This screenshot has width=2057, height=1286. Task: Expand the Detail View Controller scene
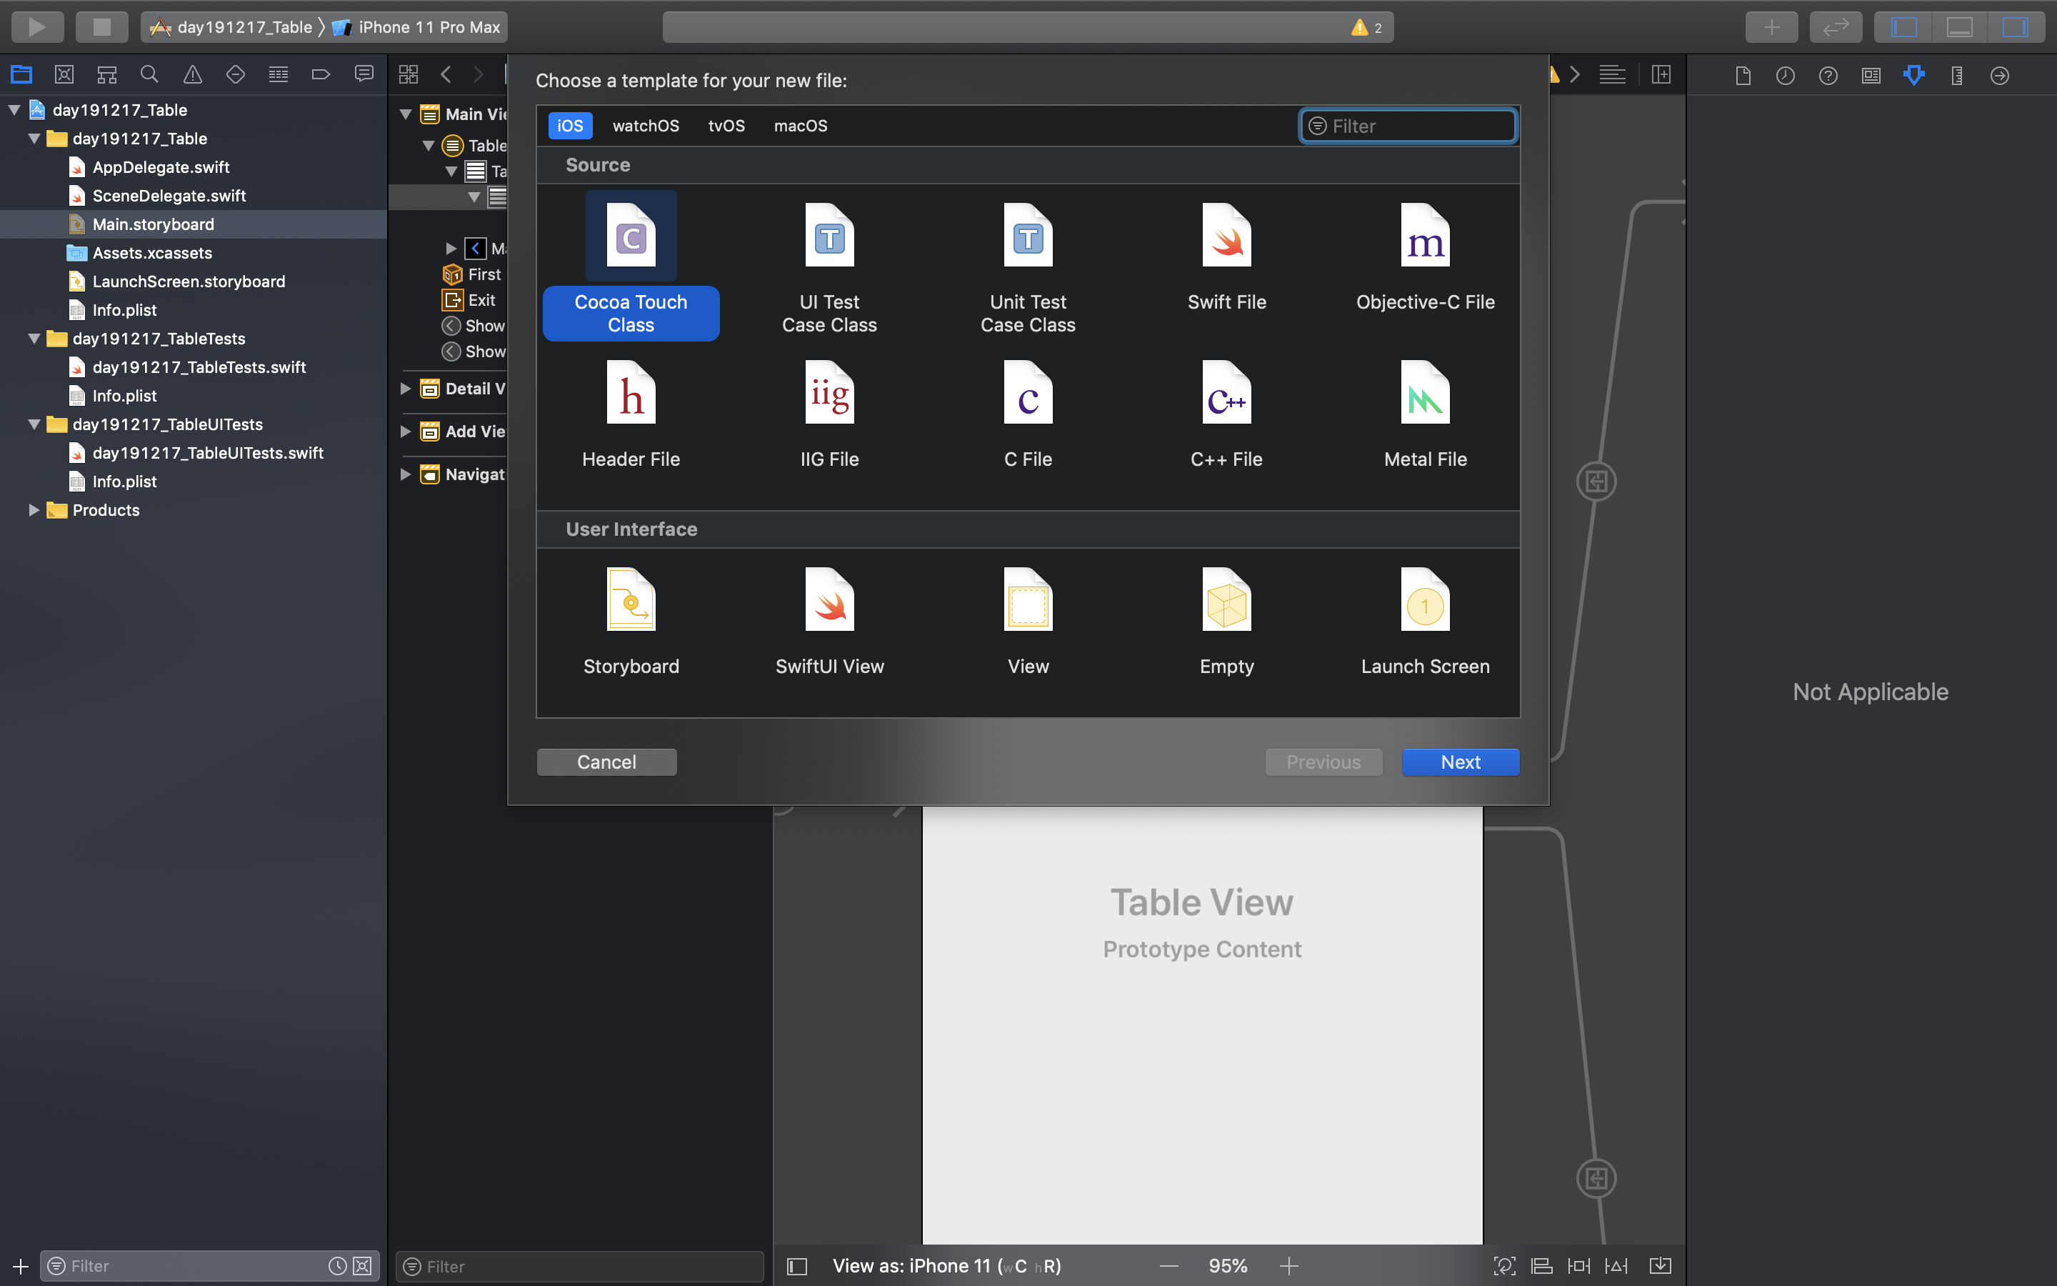point(406,389)
